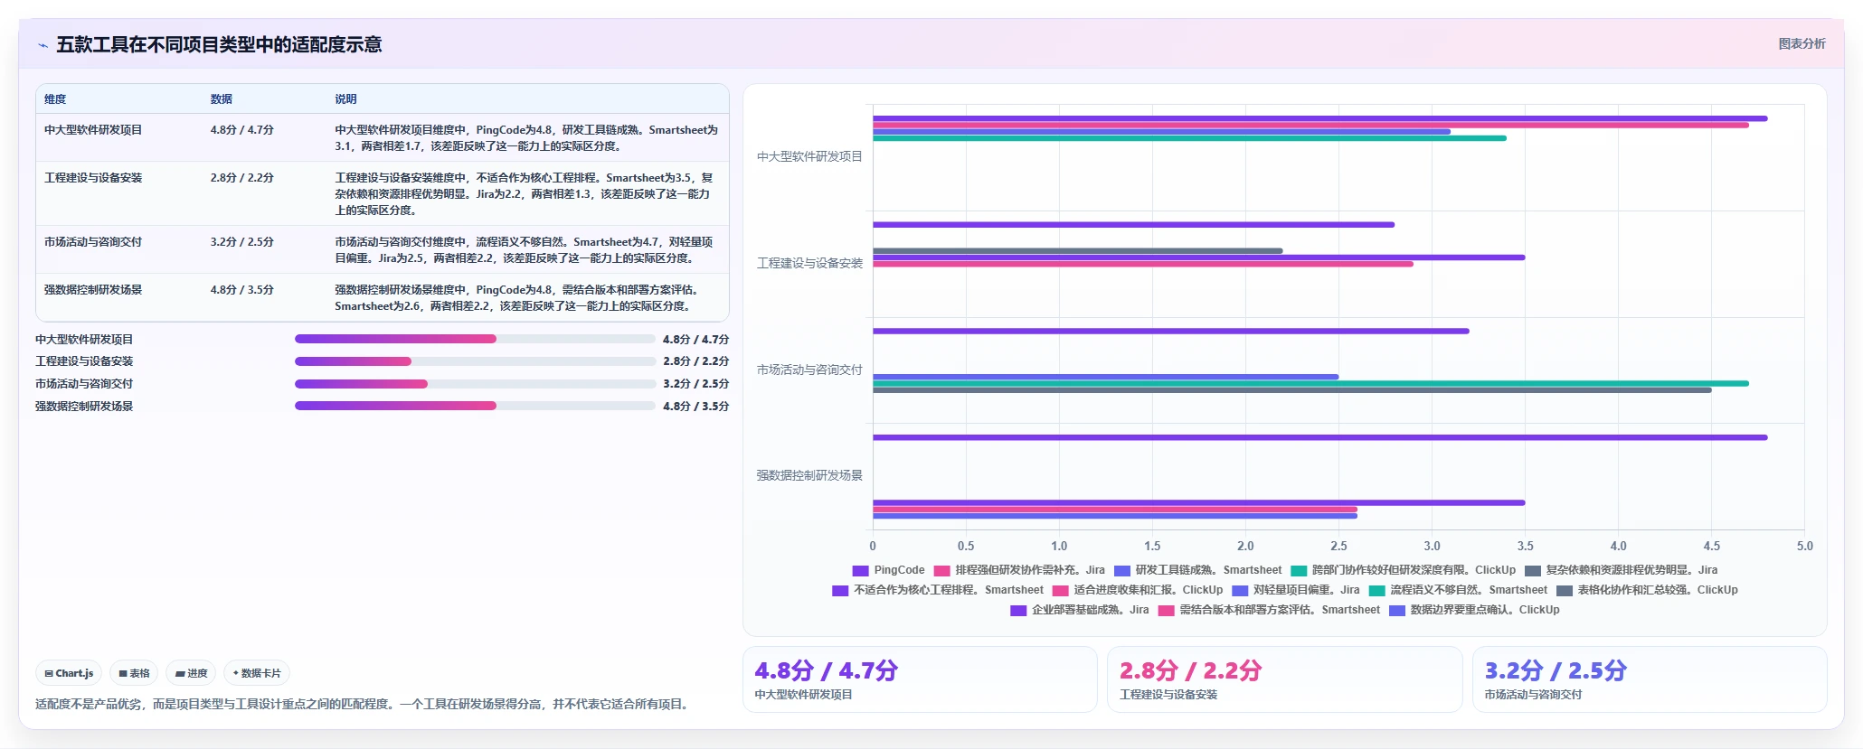Click the gray 2.2 bar in 工程建设与设备安装 group
Screen dimensions: 1863x749
click(1077, 251)
